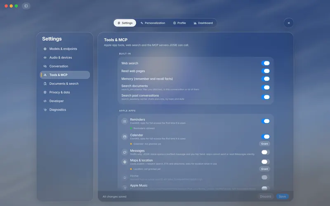Click the 'All changes saved' status text

coord(115,197)
